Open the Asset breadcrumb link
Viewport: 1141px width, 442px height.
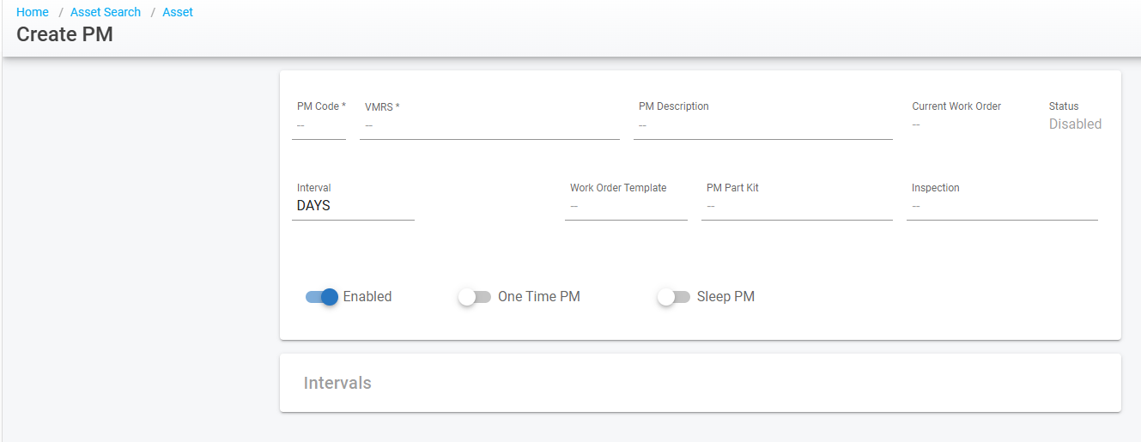pos(178,12)
